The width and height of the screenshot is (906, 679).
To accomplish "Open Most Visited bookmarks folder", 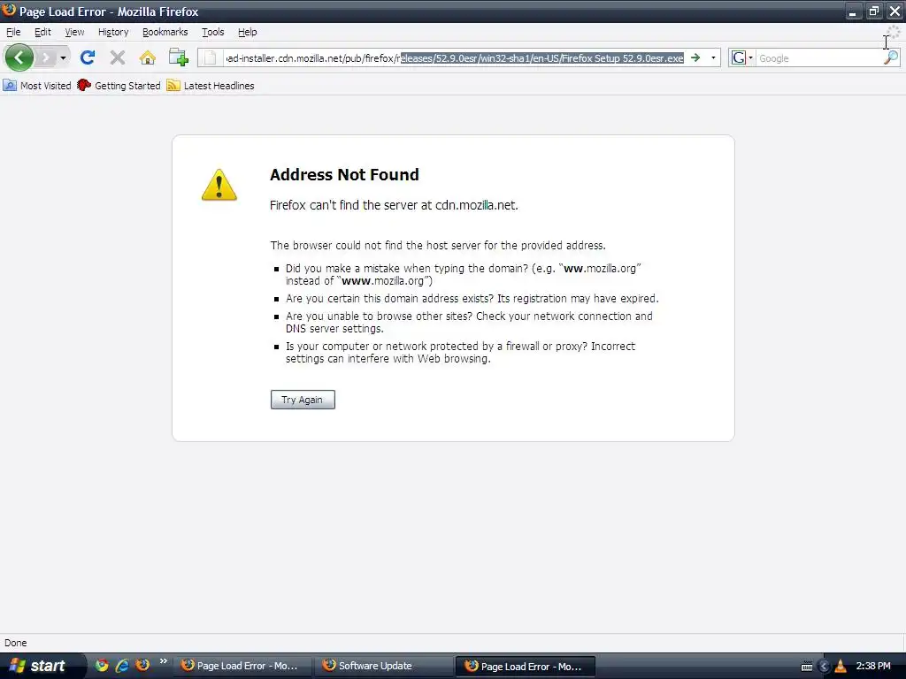I will click(37, 86).
